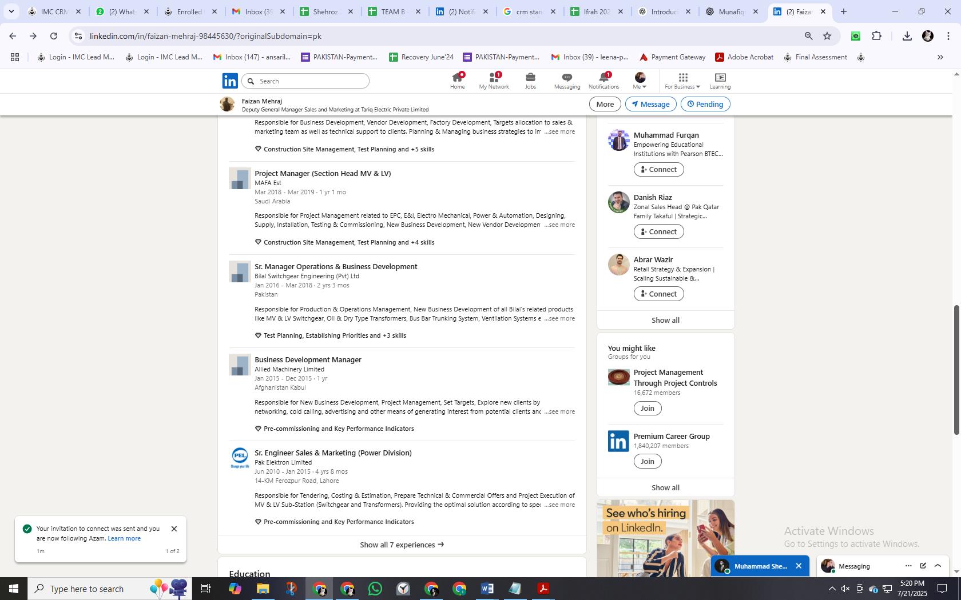This screenshot has height=600, width=961.
Task: Show all suggested groups
Action: tap(665, 487)
